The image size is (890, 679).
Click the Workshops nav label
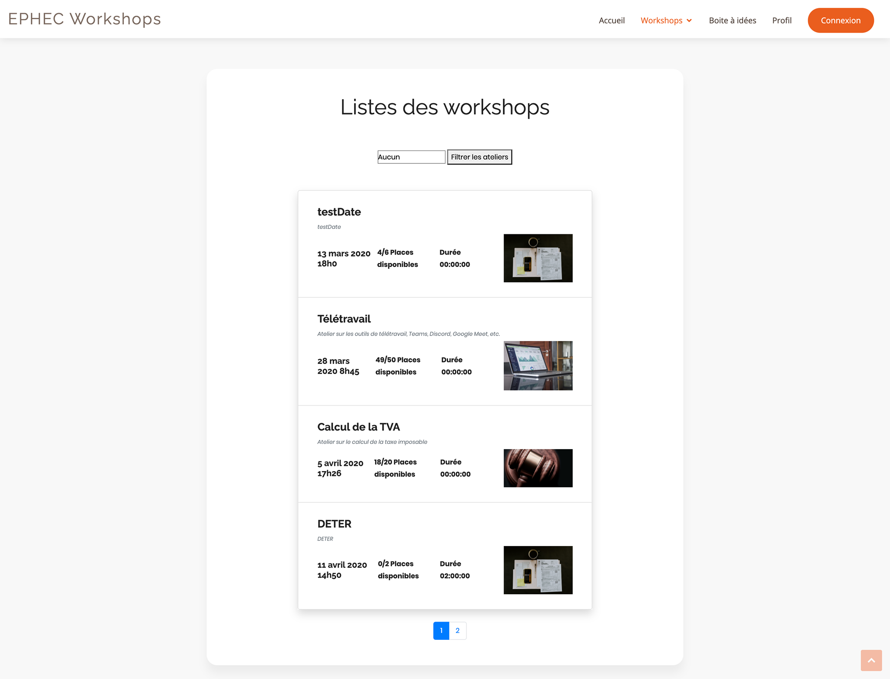coord(661,20)
